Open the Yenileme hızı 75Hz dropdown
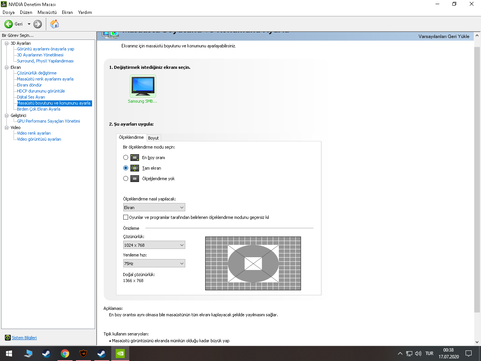 [154, 264]
